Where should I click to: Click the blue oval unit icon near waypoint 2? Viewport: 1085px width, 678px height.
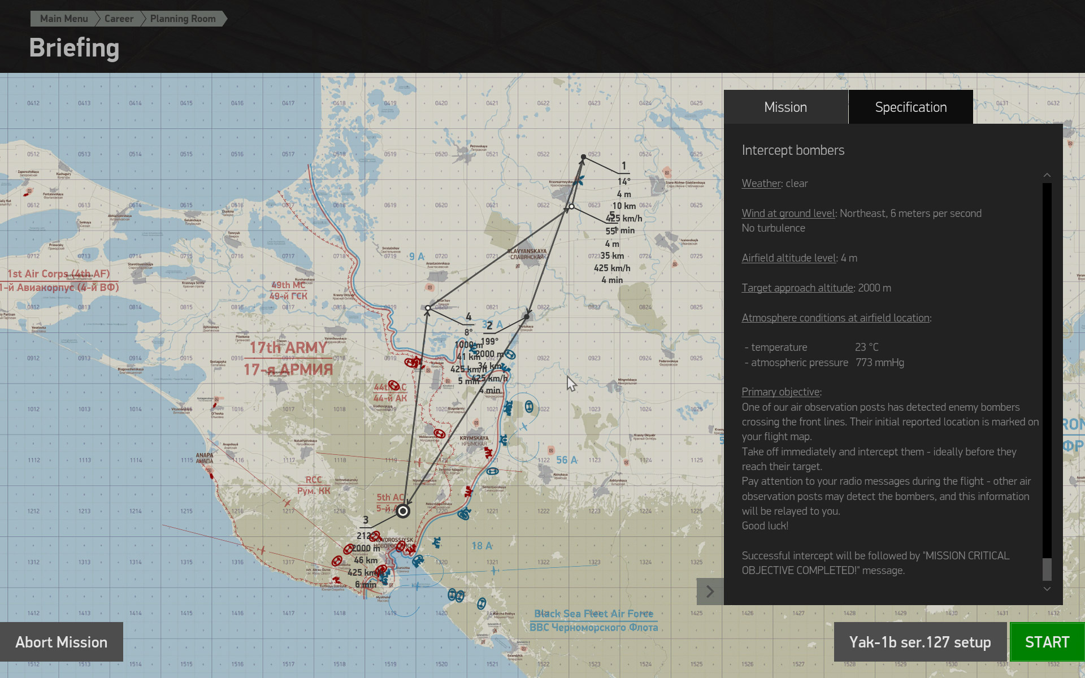[510, 355]
